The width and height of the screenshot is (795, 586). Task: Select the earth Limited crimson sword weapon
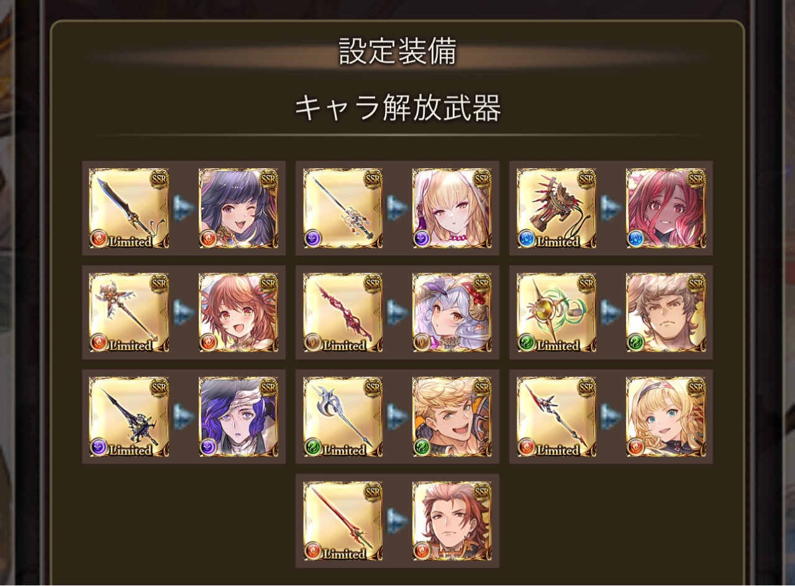[343, 313]
